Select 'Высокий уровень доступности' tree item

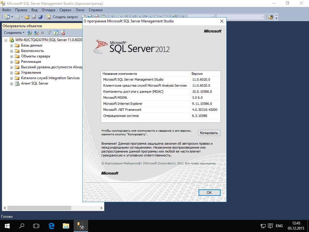pos(52,67)
